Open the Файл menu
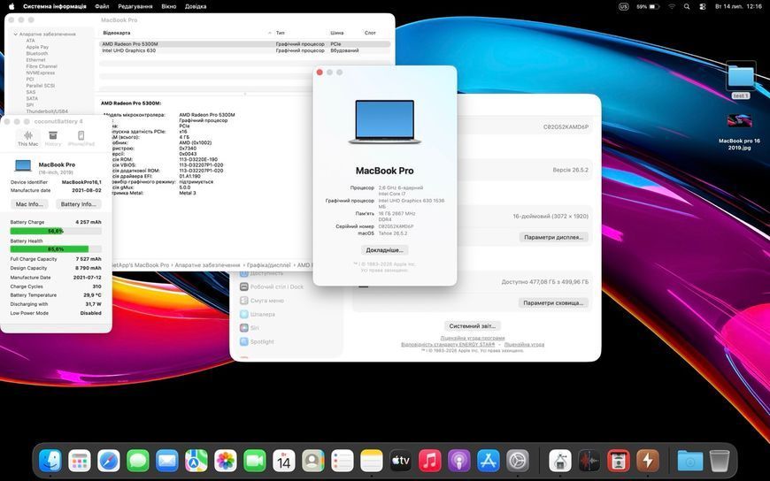Screen dimensions: 770x481 pyautogui.click(x=102, y=6)
